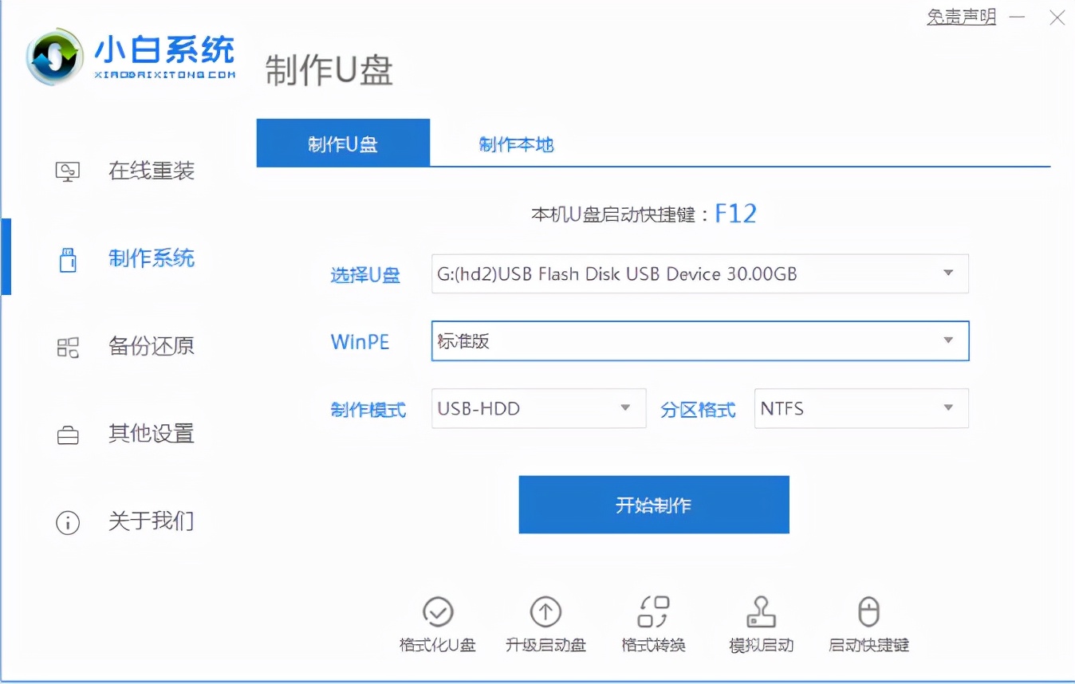
Task: Open the 免责声明 disclaimer link
Action: pos(961,16)
